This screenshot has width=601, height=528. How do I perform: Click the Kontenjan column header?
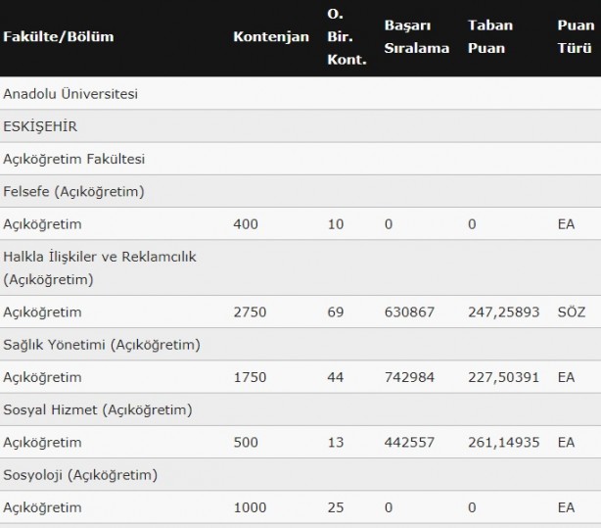[x=271, y=37]
